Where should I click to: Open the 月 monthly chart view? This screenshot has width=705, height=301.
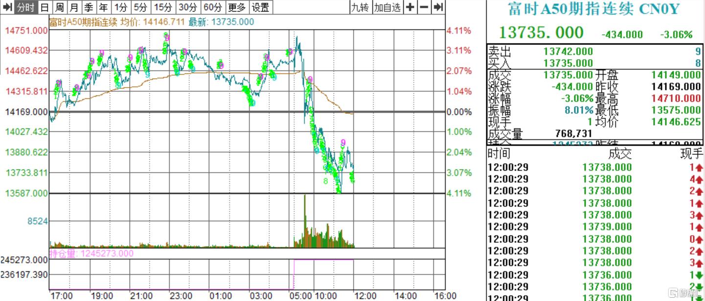click(x=74, y=7)
